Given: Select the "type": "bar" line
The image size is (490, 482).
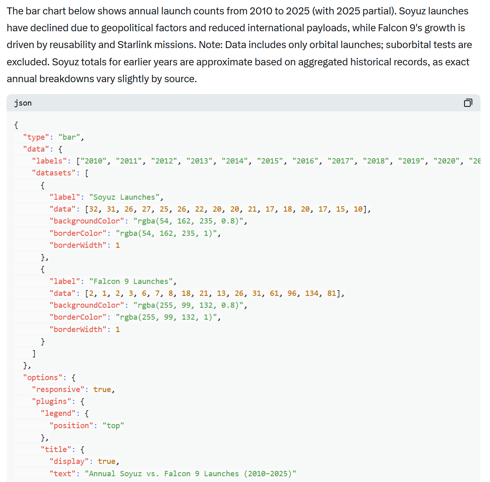Looking at the screenshot, I should point(53,137).
